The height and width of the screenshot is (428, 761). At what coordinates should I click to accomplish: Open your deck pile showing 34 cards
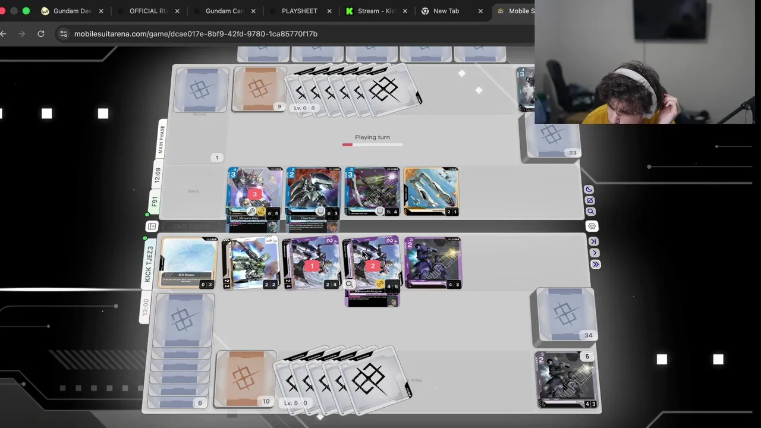click(565, 316)
